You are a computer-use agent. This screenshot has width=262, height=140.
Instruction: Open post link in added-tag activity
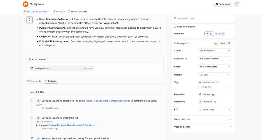(x=71, y=125)
